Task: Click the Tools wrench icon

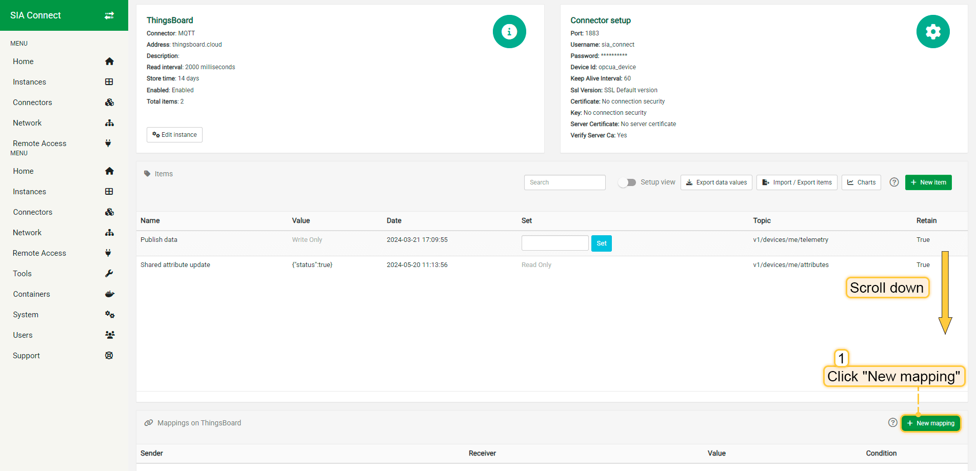Action: coord(109,274)
